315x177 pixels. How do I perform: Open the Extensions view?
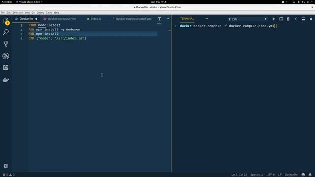6,68
